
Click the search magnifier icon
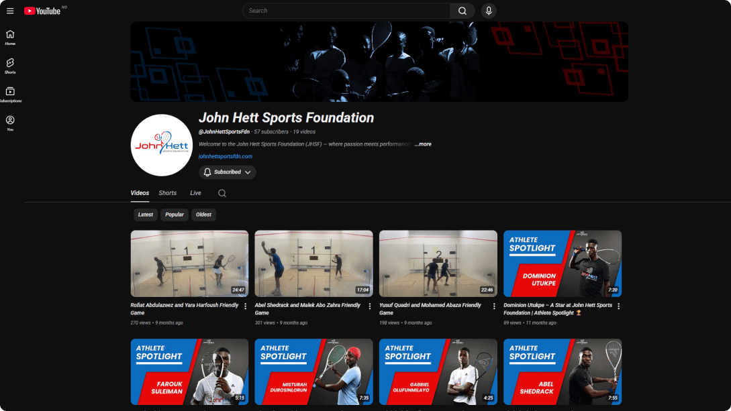point(462,10)
